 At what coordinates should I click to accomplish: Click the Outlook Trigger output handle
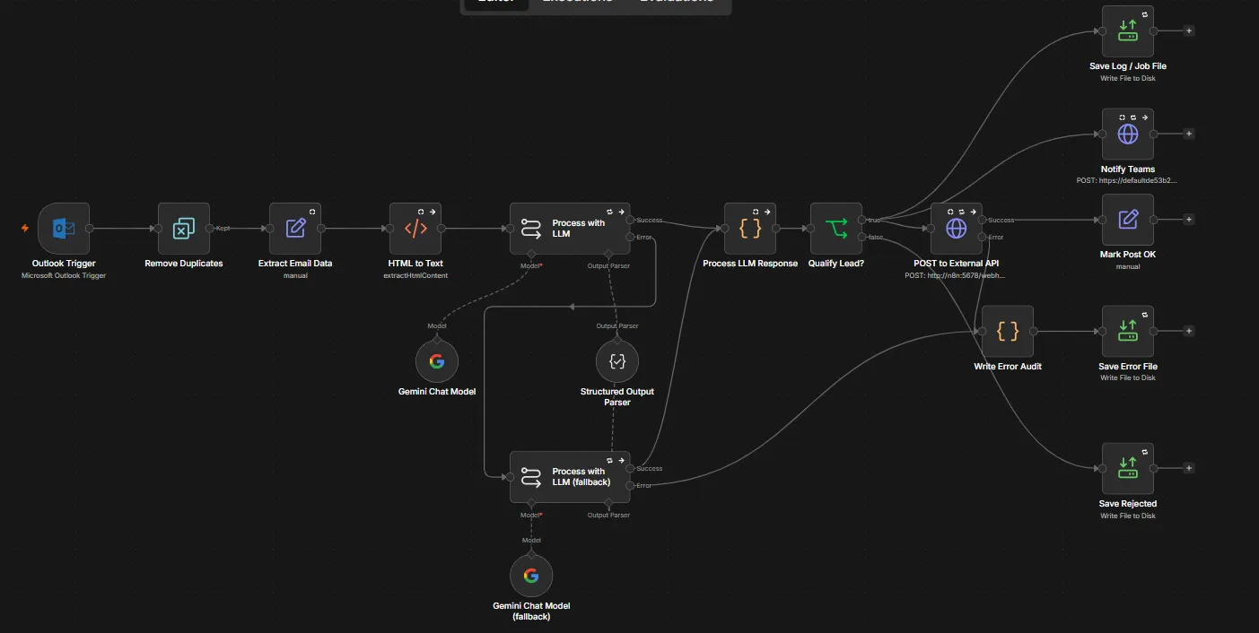[x=90, y=229]
